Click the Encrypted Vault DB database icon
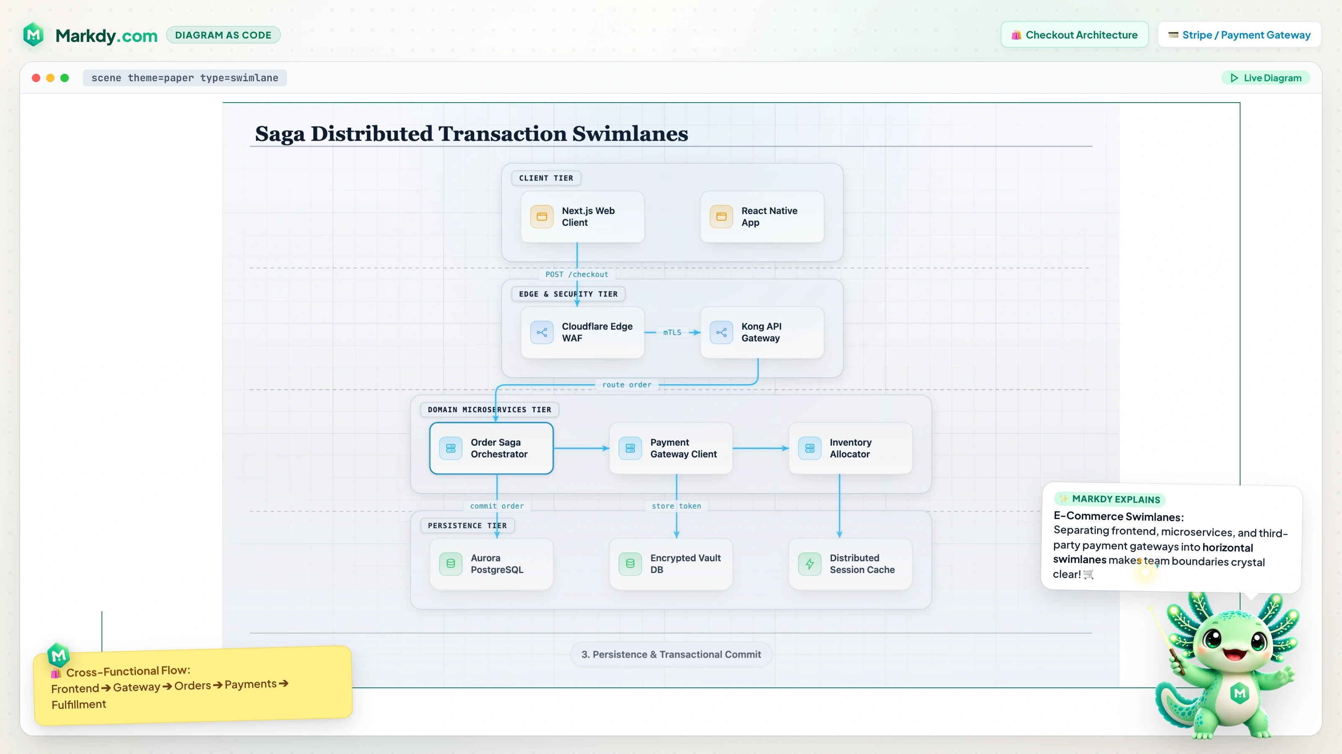The height and width of the screenshot is (754, 1342). (630, 563)
